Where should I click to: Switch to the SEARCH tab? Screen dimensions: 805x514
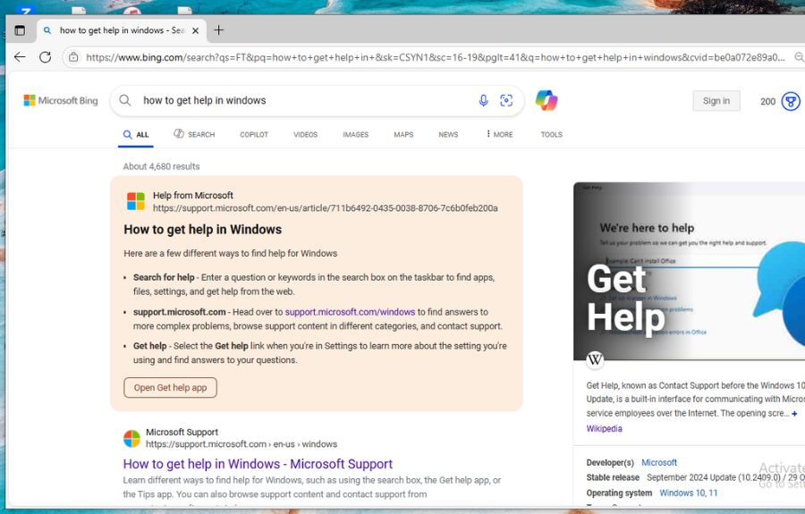coord(194,134)
